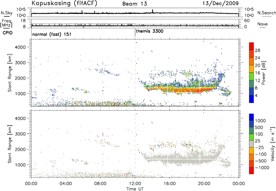This screenshot has width=276, height=191.
Task: Click the '60' Nave axis tick label
Action: click(247, 21)
